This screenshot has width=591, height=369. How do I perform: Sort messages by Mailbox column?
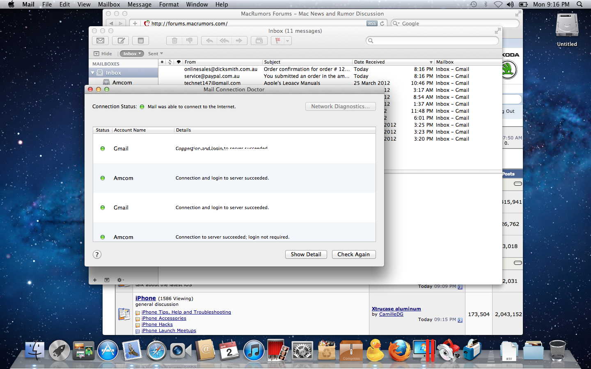(x=468, y=62)
